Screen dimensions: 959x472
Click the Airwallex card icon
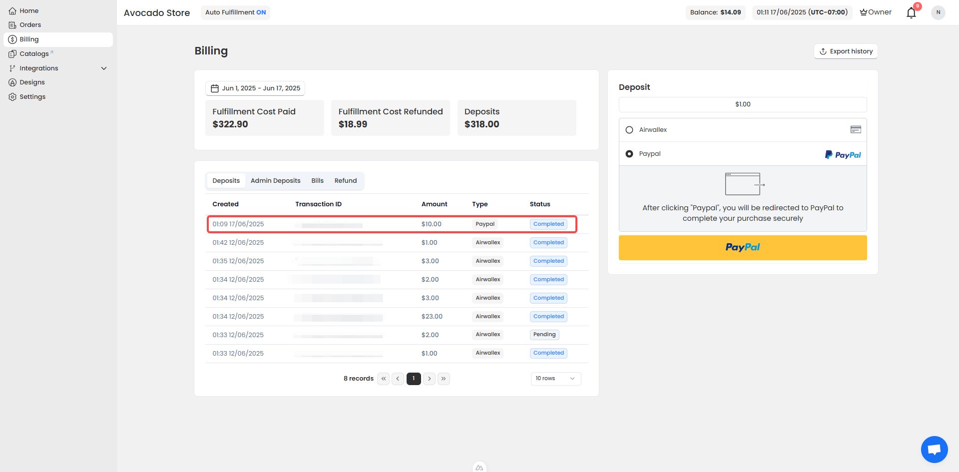856,129
